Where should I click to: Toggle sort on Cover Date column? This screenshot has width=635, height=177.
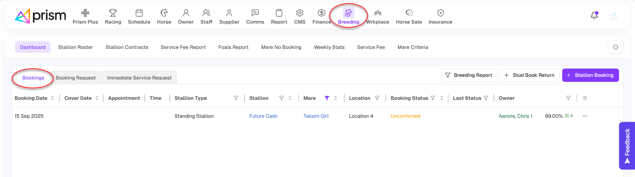(x=97, y=98)
